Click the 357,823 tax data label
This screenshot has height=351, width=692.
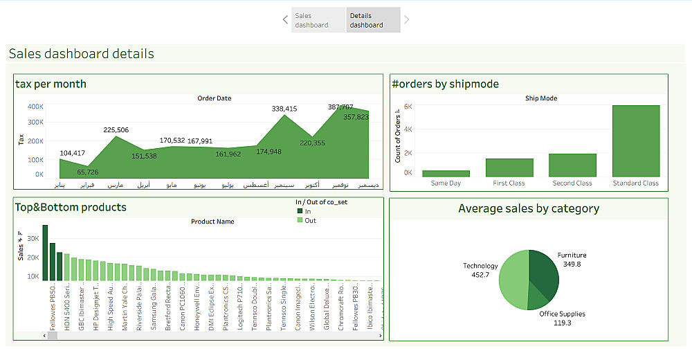tap(356, 117)
